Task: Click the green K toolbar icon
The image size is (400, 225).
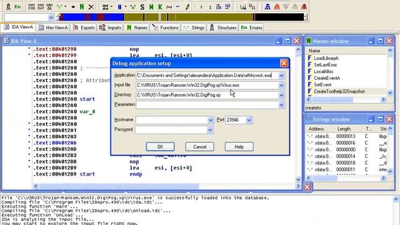Action: coord(160,7)
